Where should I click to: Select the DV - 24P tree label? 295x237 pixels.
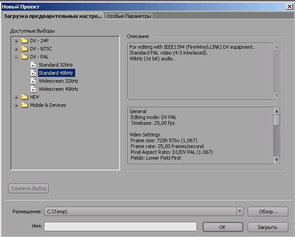coord(39,41)
